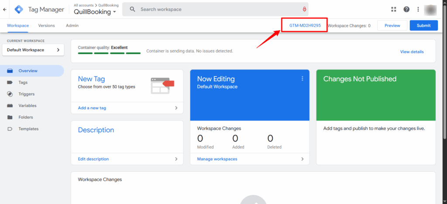The image size is (447, 204).
Task: Expand the Default Workspace selector
Action: (33, 50)
